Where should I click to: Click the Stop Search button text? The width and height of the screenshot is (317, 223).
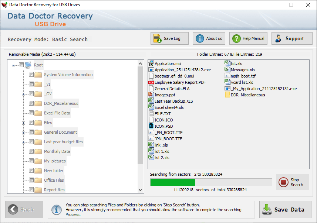tap(297, 182)
